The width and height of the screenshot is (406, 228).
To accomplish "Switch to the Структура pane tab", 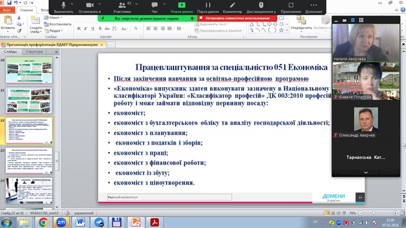I will pos(34,52).
